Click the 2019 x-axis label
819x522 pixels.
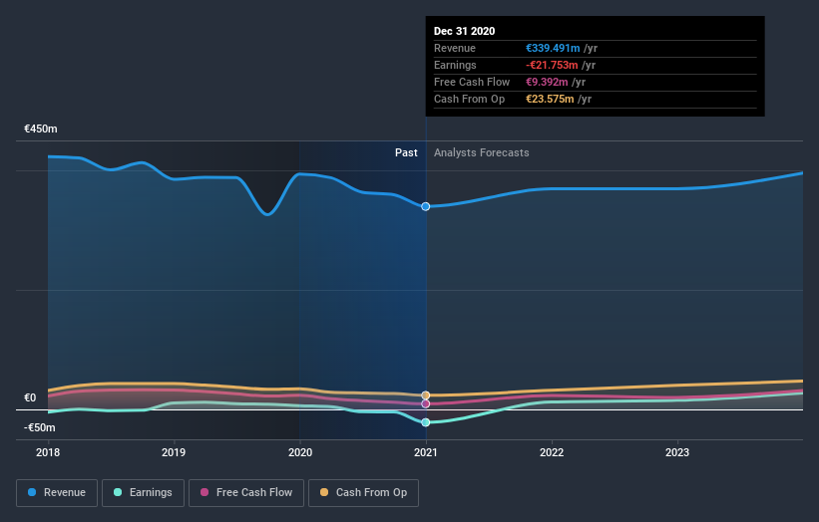174,452
